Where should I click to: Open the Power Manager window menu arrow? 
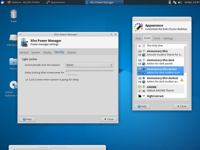click(20, 34)
